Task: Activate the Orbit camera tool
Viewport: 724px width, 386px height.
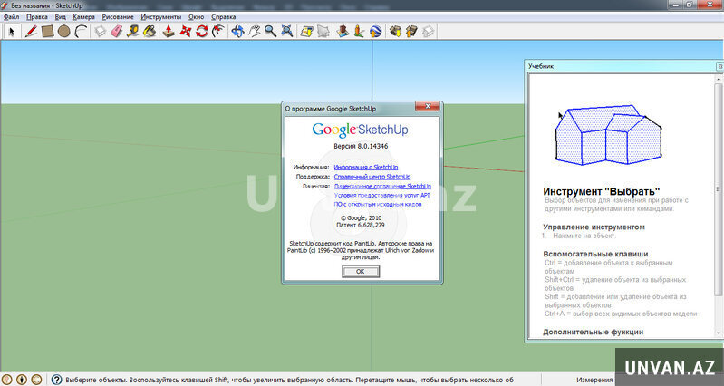Action: click(x=237, y=31)
